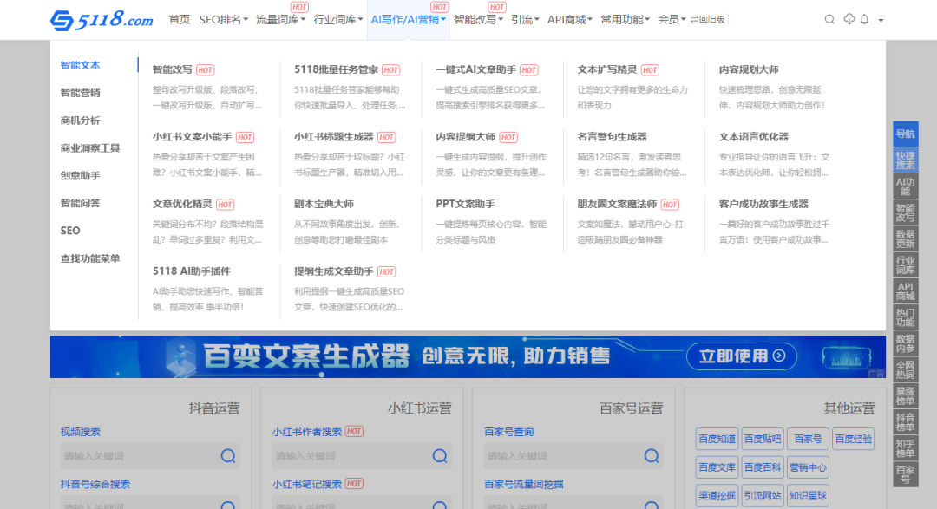Screen dimensions: 937x509
Task: Click 热门功能 in right sidebar
Action: (x=905, y=317)
